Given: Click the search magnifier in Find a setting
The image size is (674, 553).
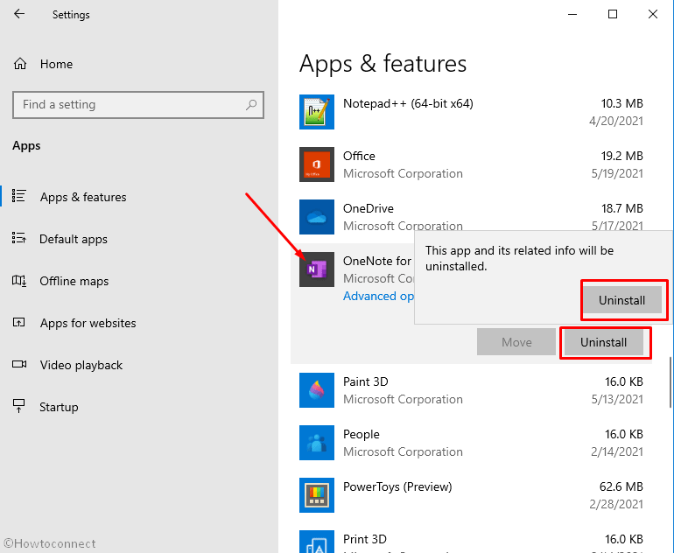Looking at the screenshot, I should pyautogui.click(x=251, y=104).
